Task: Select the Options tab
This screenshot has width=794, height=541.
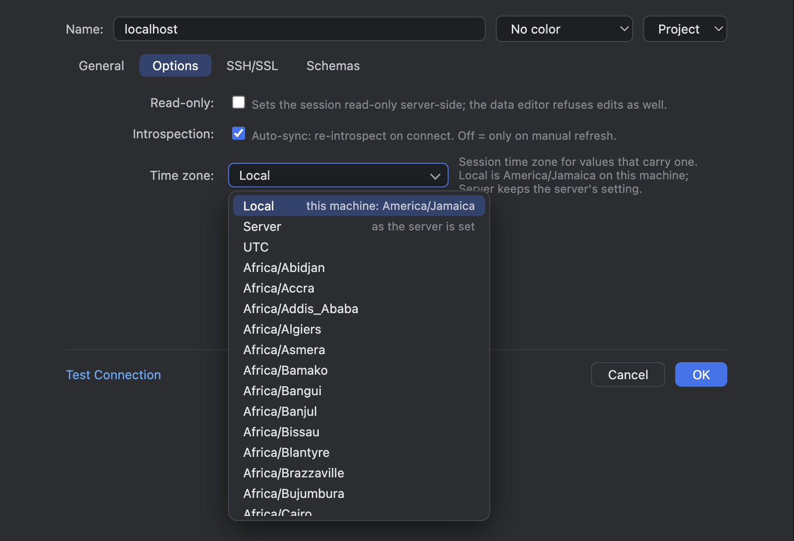Action: coord(175,66)
